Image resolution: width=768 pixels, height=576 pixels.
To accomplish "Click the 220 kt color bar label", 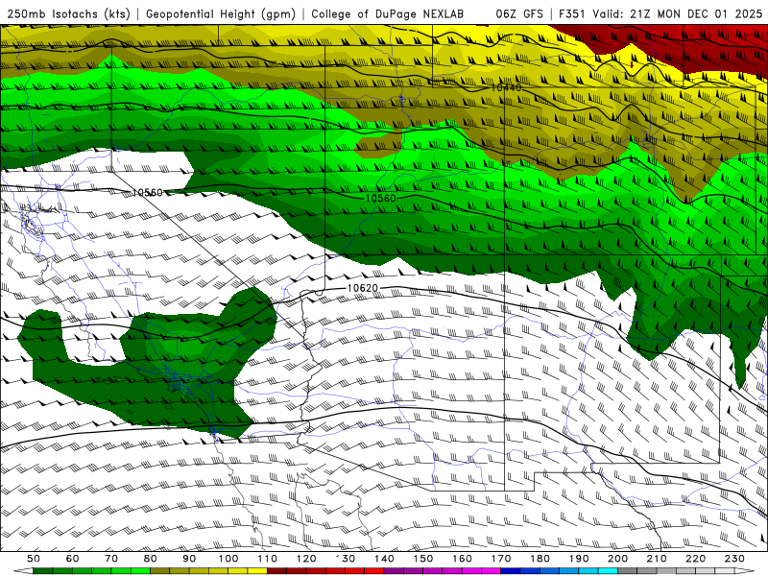I will click(x=695, y=559).
